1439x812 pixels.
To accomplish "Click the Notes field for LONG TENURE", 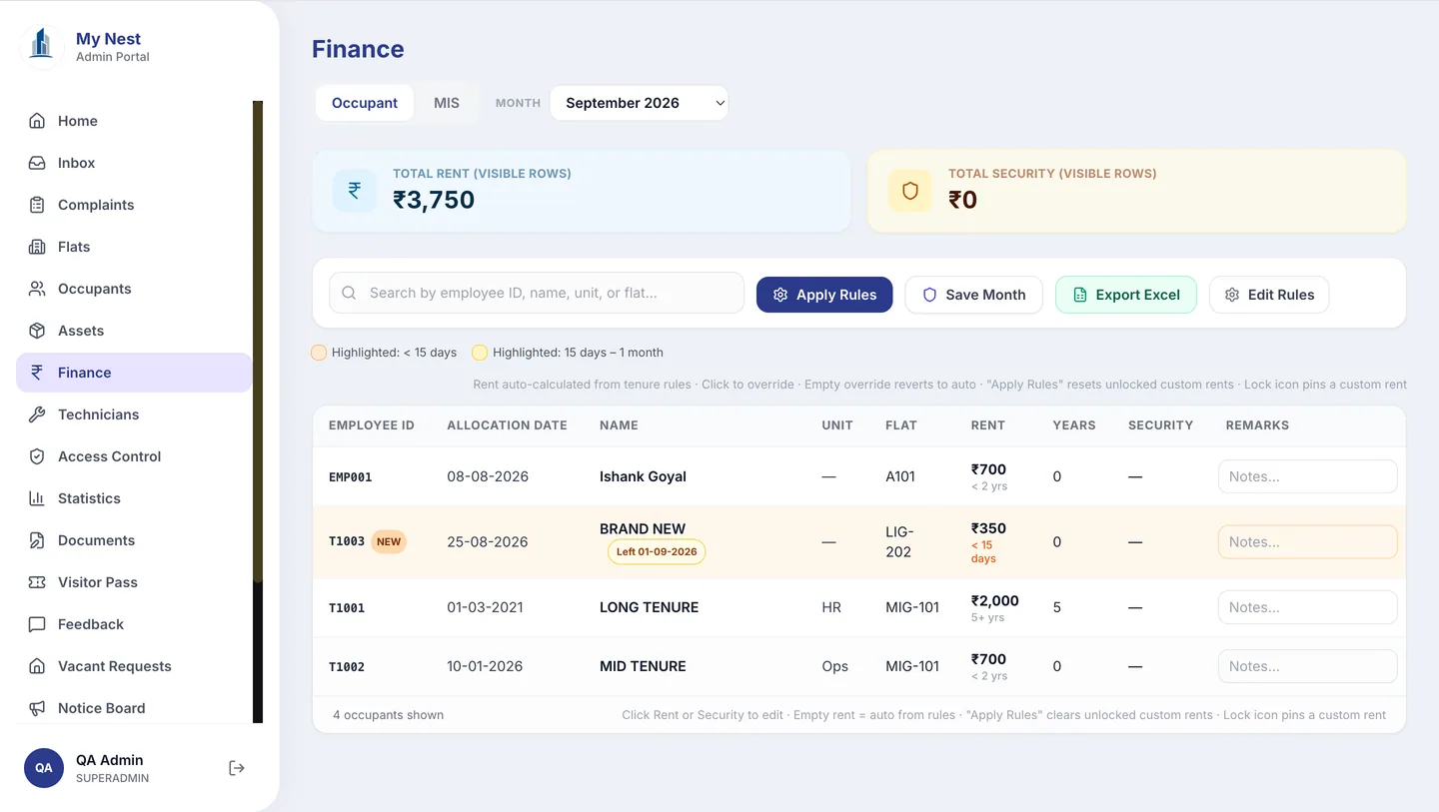I will 1307,607.
